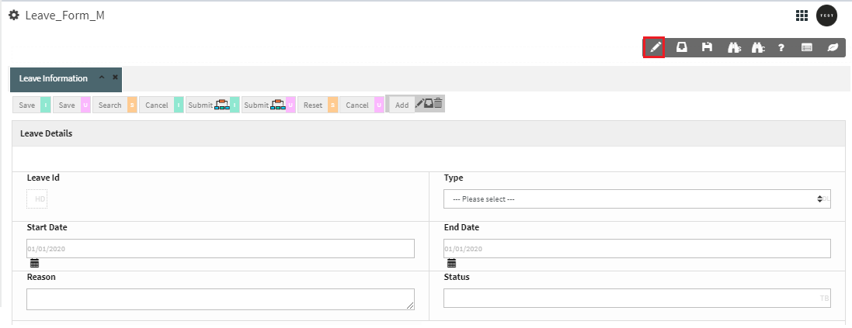Click the floppy disk save icon

click(x=707, y=48)
